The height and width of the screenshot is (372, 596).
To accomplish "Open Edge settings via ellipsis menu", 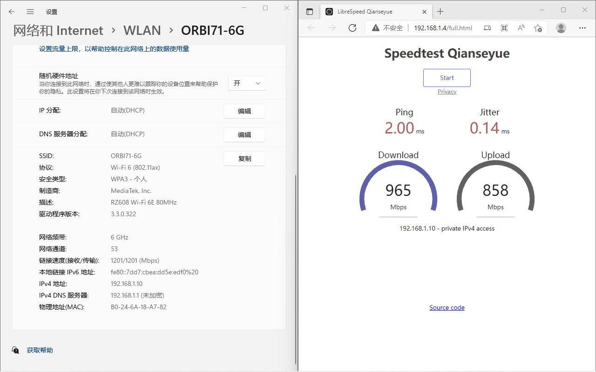I will pyautogui.click(x=582, y=28).
